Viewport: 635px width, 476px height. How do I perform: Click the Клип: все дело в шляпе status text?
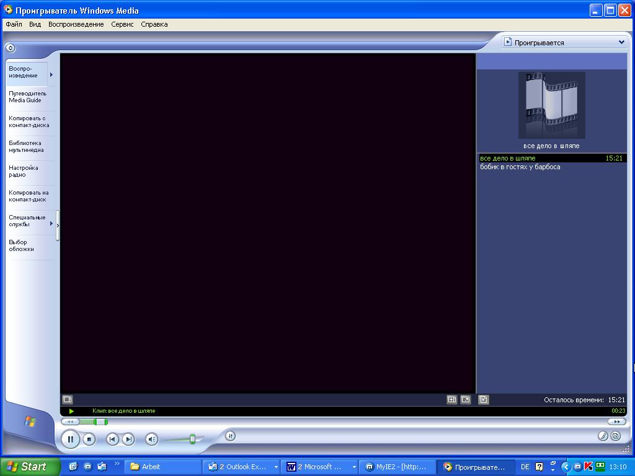123,411
